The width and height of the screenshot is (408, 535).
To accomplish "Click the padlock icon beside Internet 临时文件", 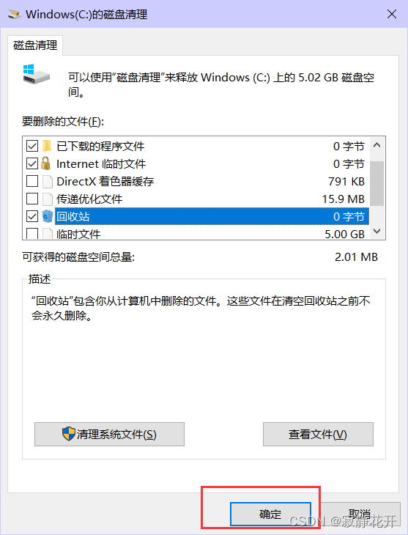I will [45, 163].
